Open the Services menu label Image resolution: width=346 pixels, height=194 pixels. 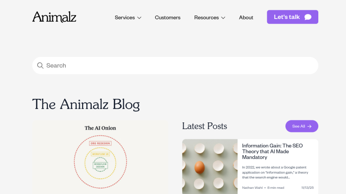[124, 18]
